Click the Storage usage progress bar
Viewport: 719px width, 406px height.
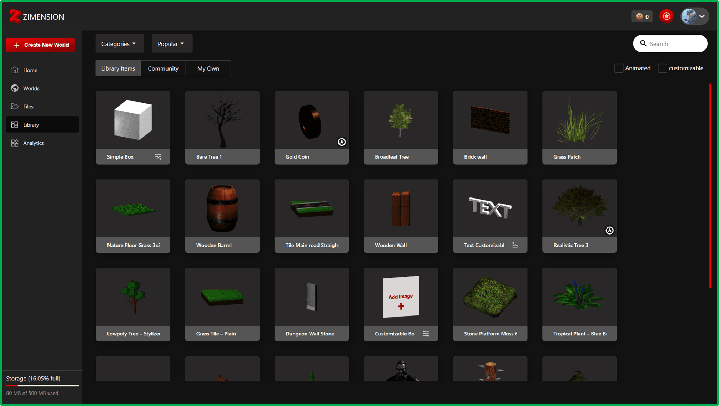42,385
